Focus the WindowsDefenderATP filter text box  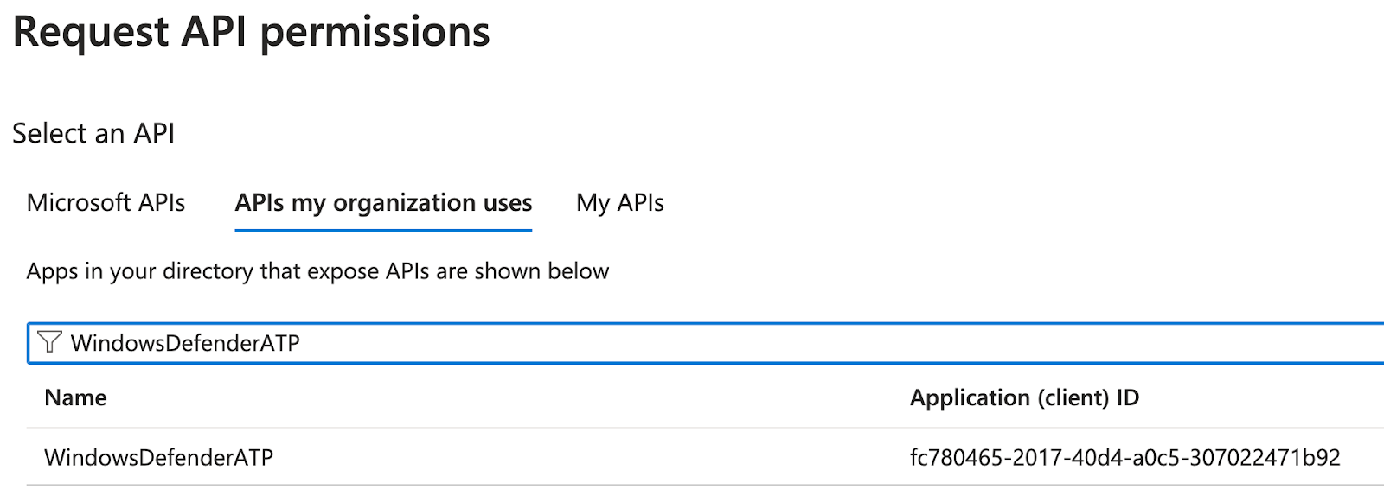(x=692, y=343)
